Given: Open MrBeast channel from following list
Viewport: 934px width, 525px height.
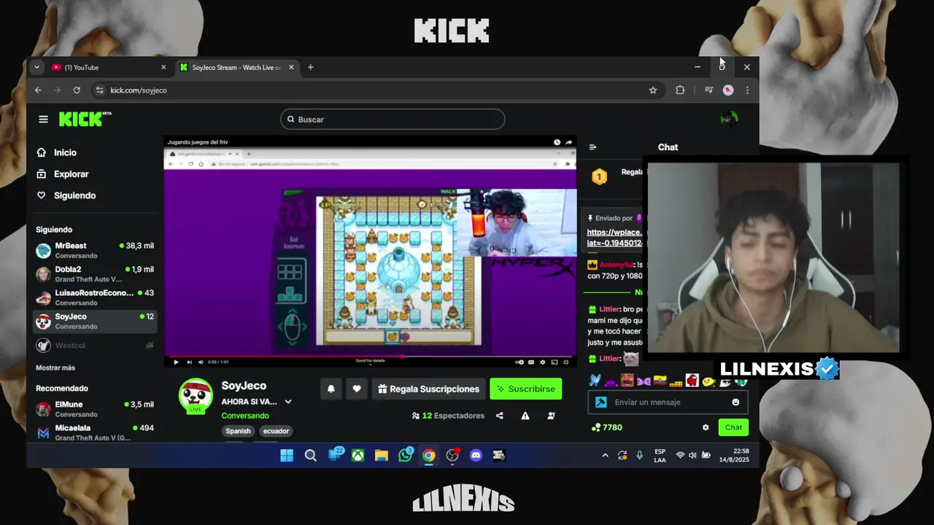Looking at the screenshot, I should pyautogui.click(x=95, y=250).
